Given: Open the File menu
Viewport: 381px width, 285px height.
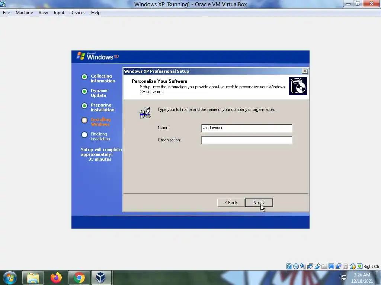Looking at the screenshot, I should pyautogui.click(x=6, y=13).
